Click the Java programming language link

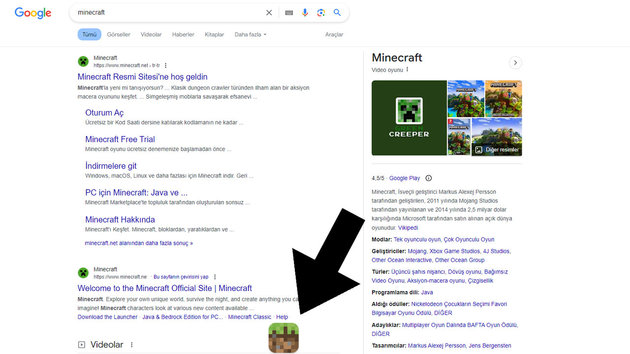coord(427,293)
